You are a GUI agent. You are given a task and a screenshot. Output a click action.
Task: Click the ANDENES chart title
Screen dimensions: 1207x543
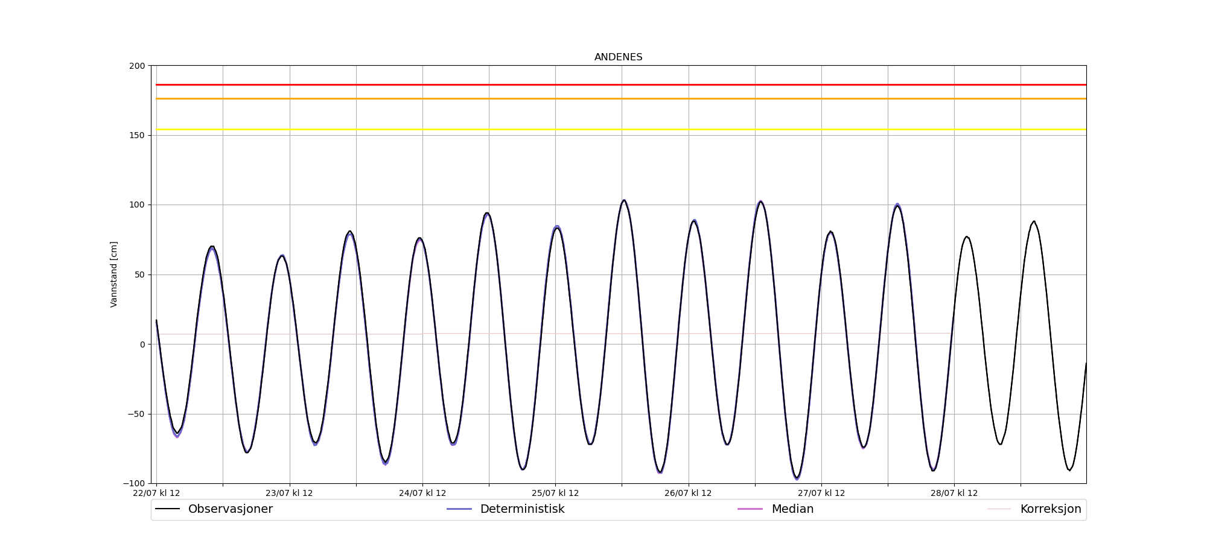[x=618, y=57]
